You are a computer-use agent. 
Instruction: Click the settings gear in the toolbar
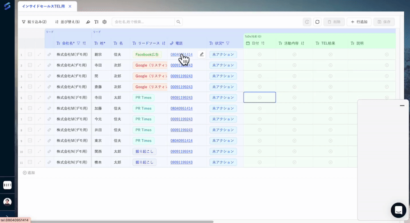pyautogui.click(x=105, y=22)
